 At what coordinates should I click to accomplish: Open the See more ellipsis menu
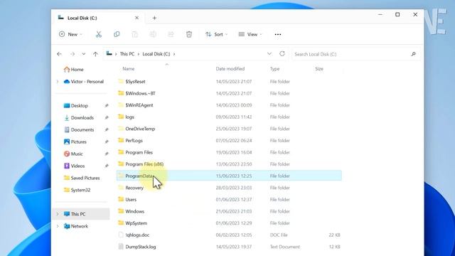(278, 34)
